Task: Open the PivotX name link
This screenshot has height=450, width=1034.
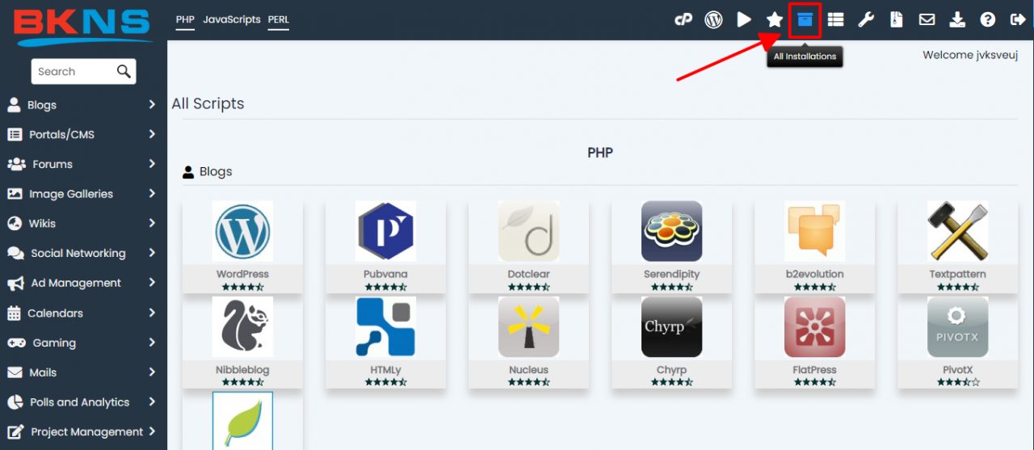Action: [x=957, y=370]
